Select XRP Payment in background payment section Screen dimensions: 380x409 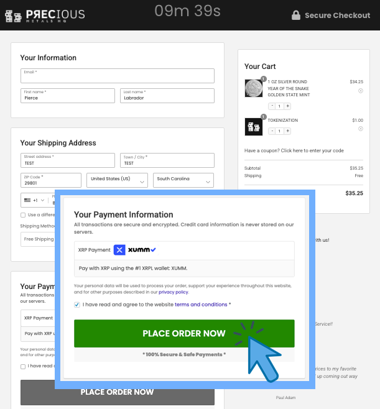pos(39,318)
